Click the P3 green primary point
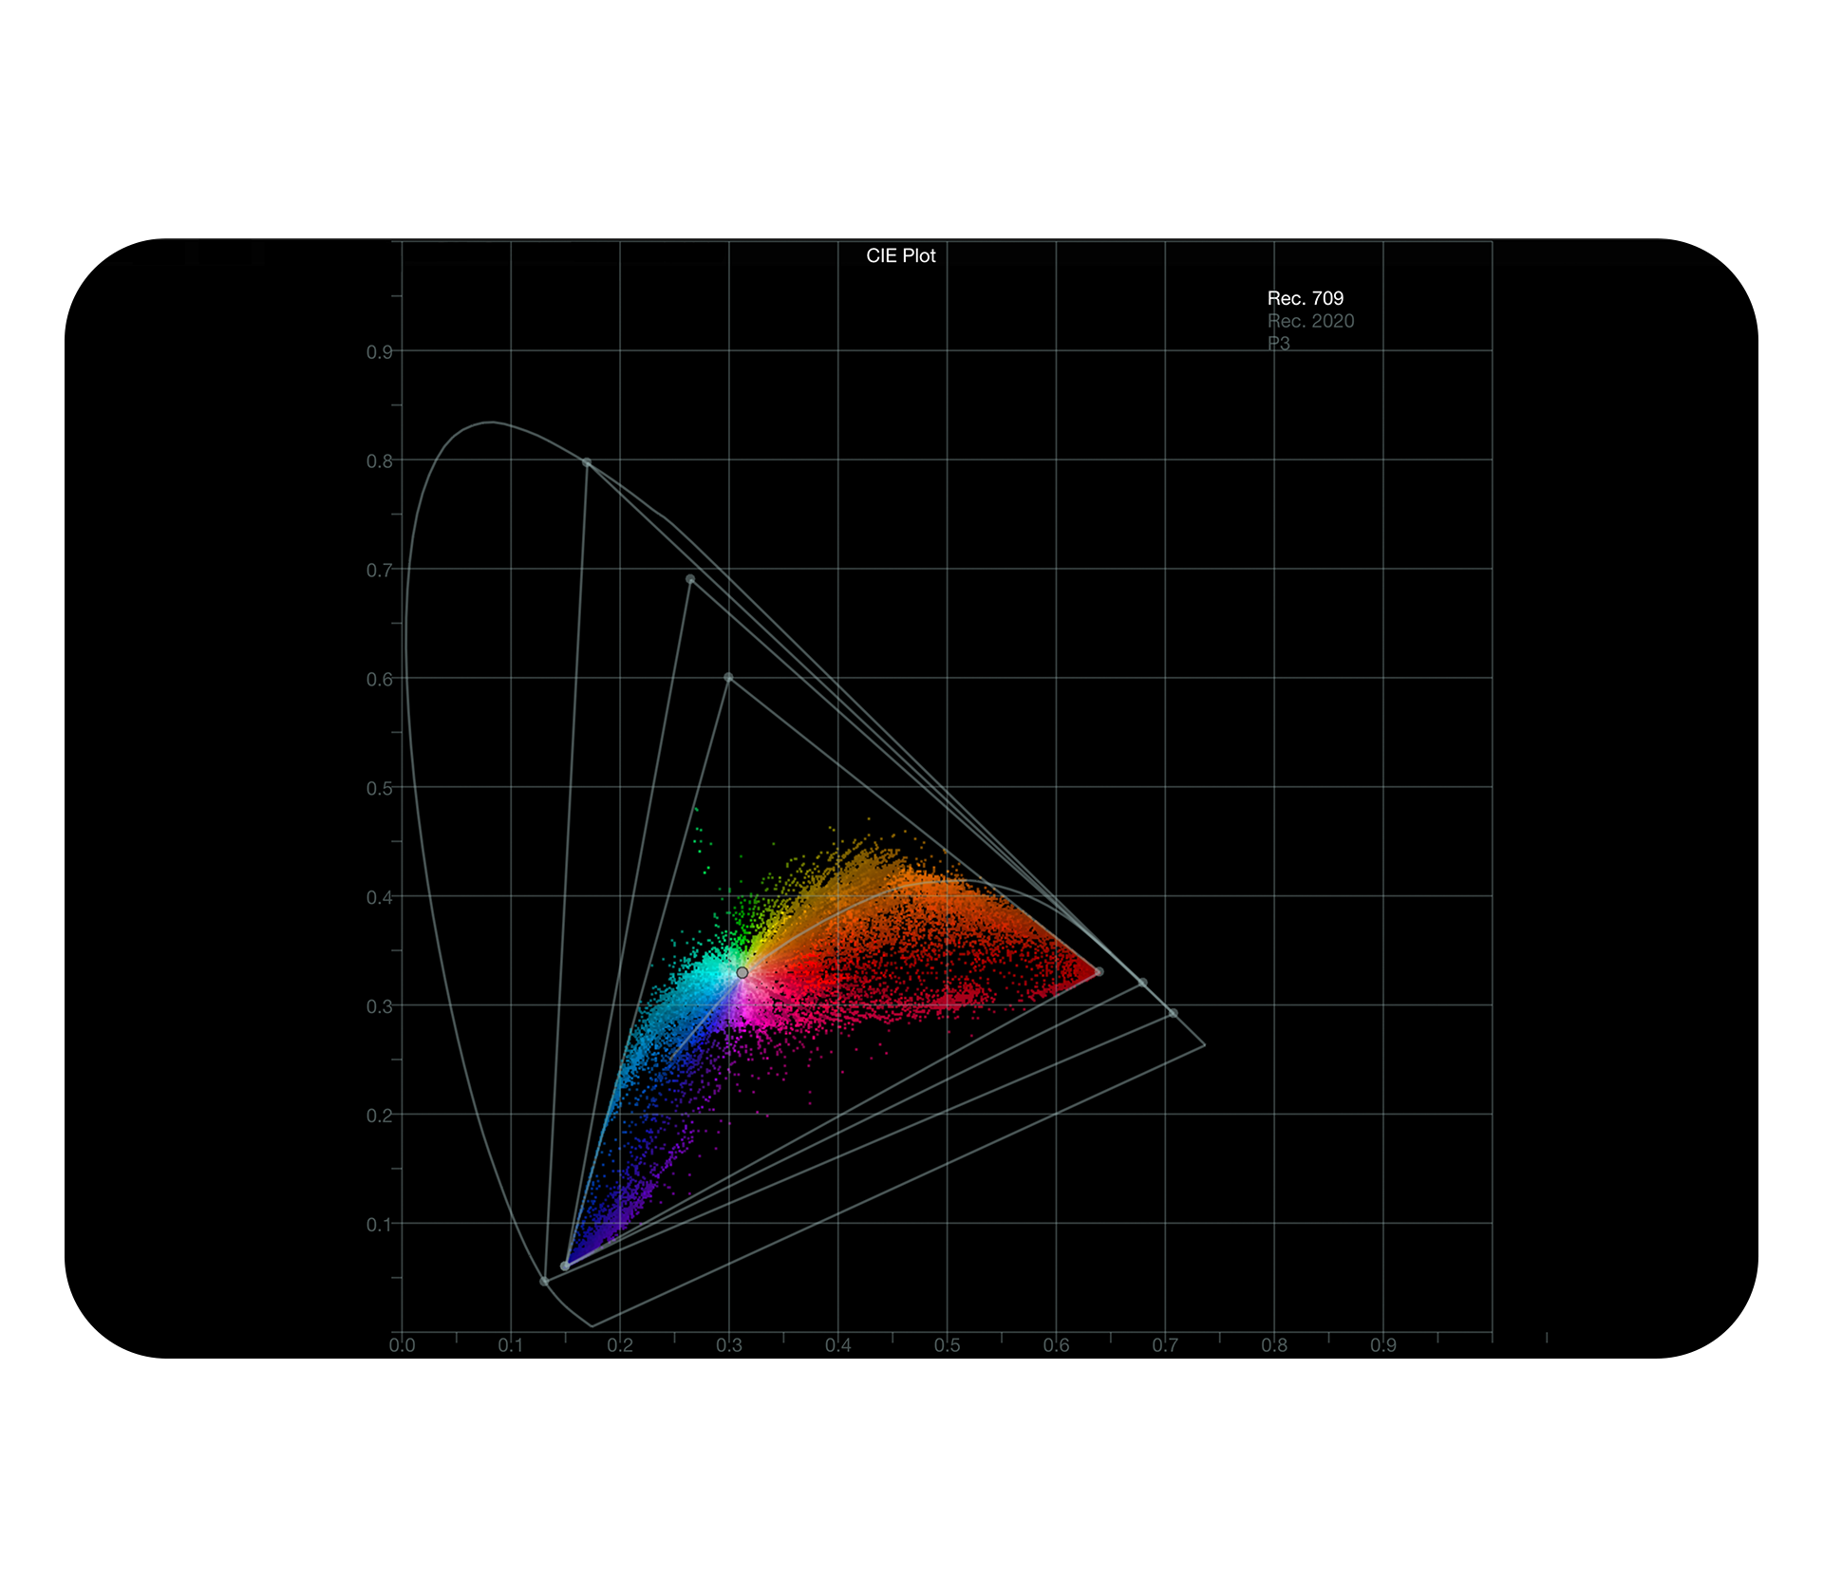The height and width of the screenshot is (1595, 1823). (x=690, y=578)
